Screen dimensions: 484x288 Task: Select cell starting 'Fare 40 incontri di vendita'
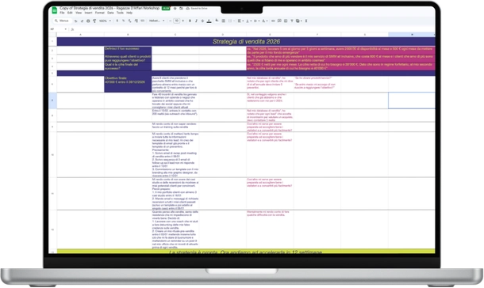175,100
